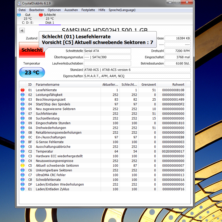
Task: Click the status icon for Schreibfehlerrate
Action: coord(23,180)
